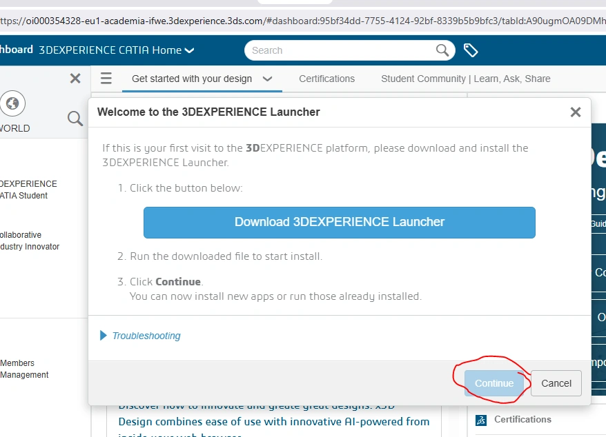606x437 pixels.
Task: Open the hamburger menu beside tabs
Action: tap(106, 79)
